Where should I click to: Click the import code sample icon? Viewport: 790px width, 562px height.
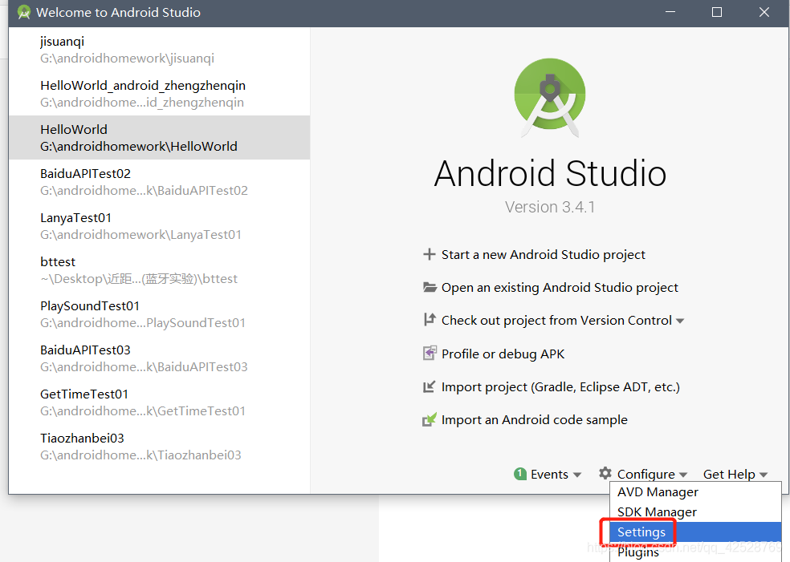click(x=430, y=419)
